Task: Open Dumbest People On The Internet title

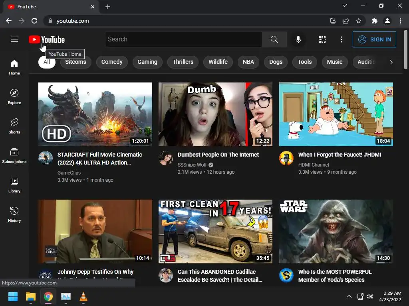Action: (218, 155)
